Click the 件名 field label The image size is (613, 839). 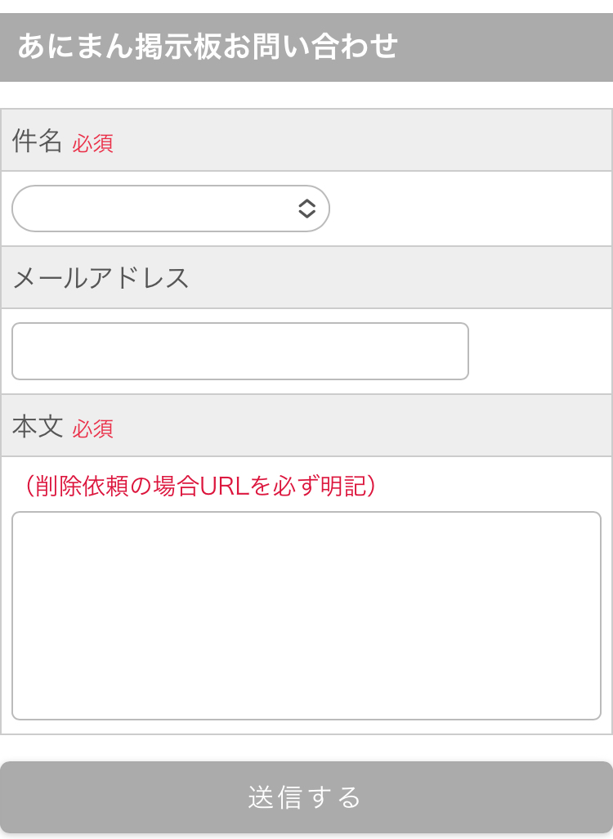tap(38, 141)
